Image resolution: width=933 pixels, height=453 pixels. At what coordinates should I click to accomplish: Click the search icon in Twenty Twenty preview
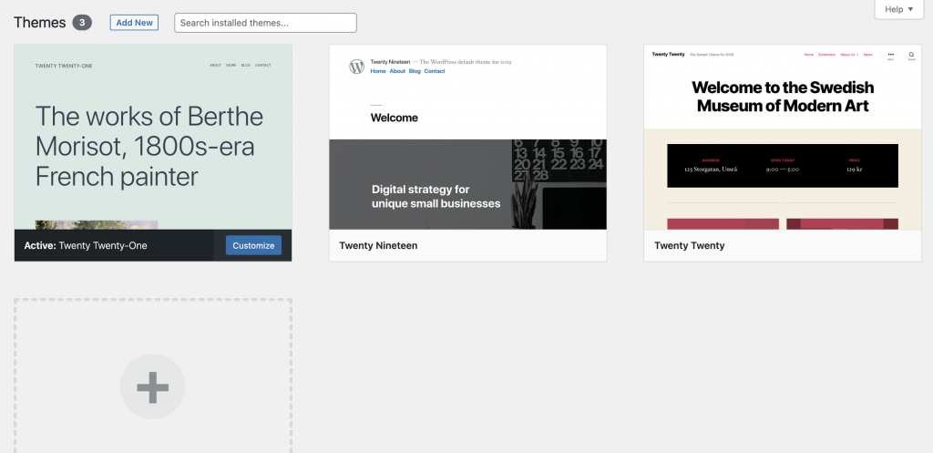911,55
